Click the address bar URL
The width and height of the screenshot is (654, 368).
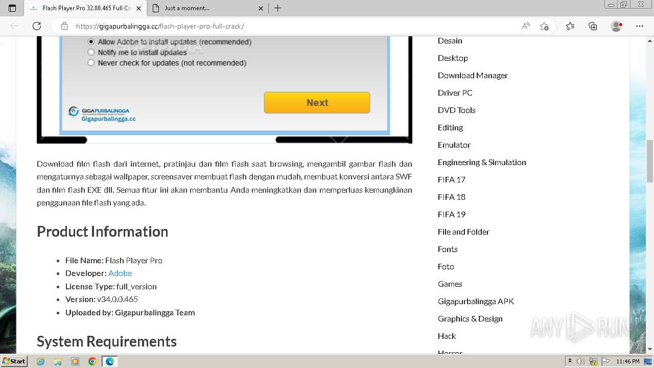click(160, 26)
